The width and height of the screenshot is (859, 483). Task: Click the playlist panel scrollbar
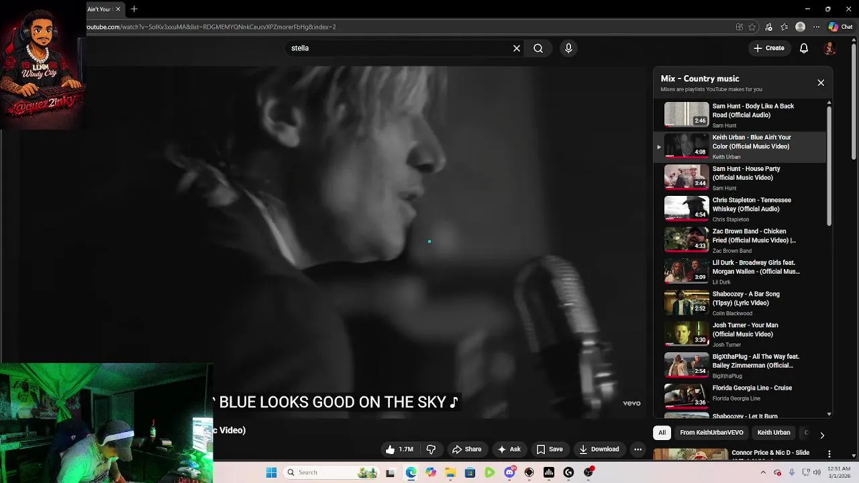pyautogui.click(x=829, y=166)
